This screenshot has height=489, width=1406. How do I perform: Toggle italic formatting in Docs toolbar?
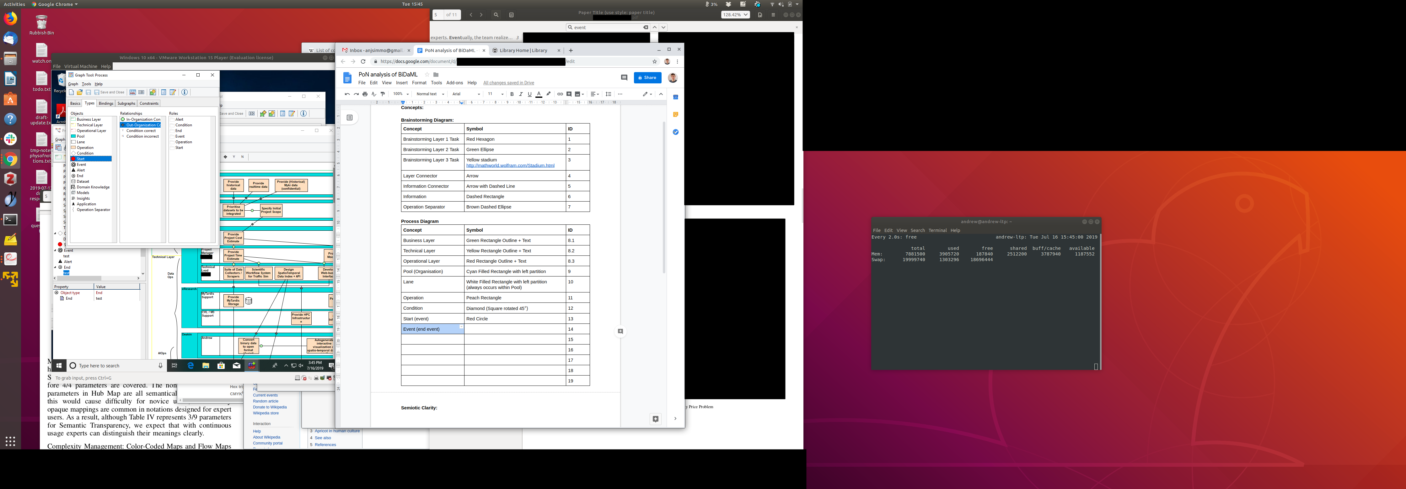point(521,94)
